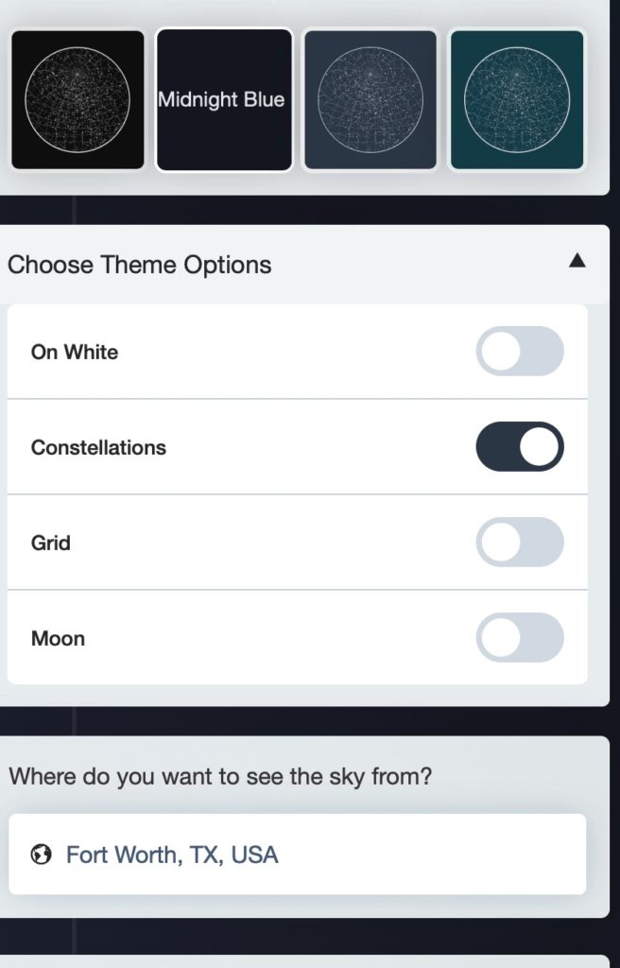Enable the On White toggle
Screen dimensions: 620x968
click(520, 352)
